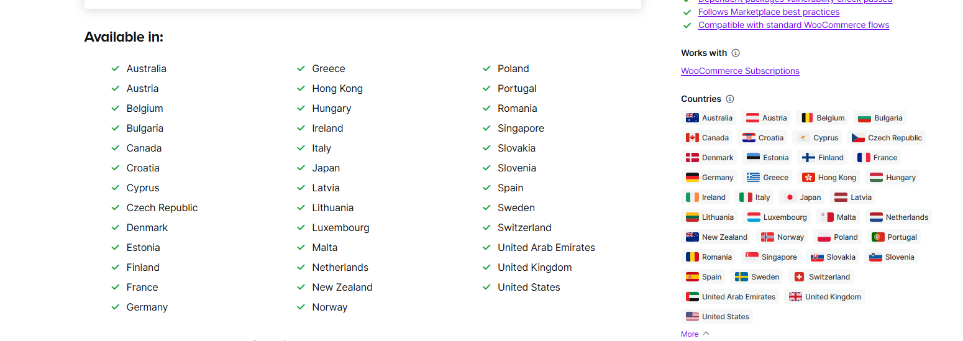Open Follows Marketplace best practices link
Screen dimensions: 963x341
coord(769,12)
